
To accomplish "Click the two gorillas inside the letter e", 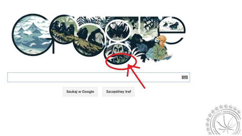I will click(x=171, y=25).
